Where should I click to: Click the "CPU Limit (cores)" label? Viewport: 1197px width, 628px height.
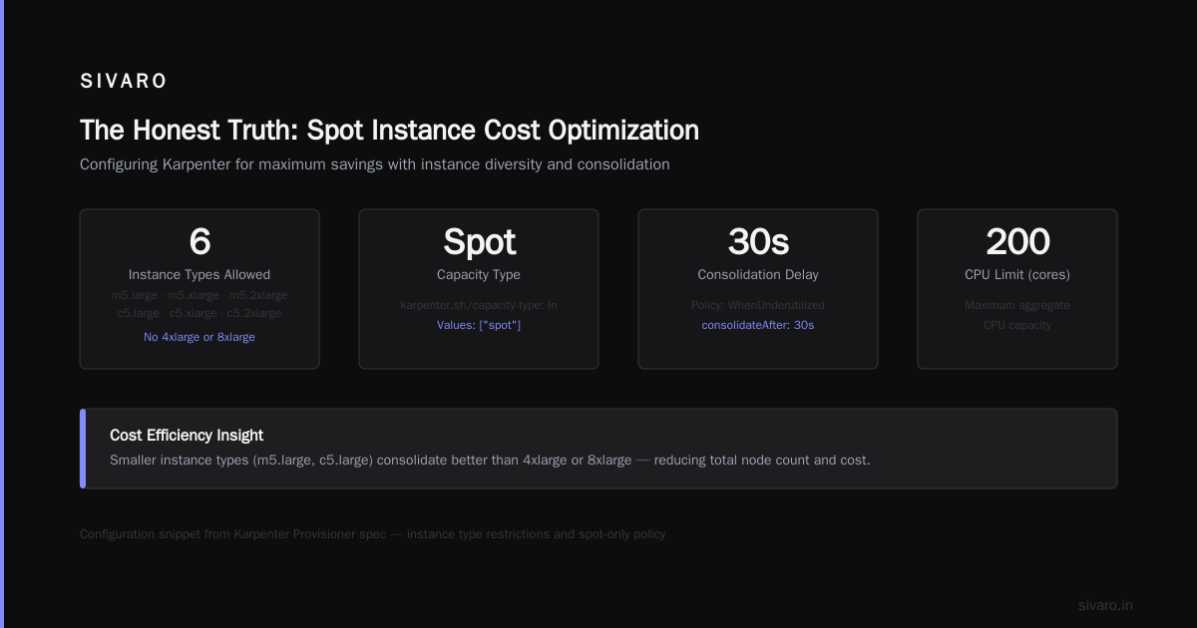pos(1017,274)
